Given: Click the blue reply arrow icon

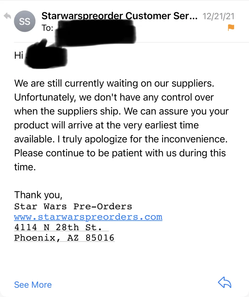Looking at the screenshot, I should tap(225, 282).
